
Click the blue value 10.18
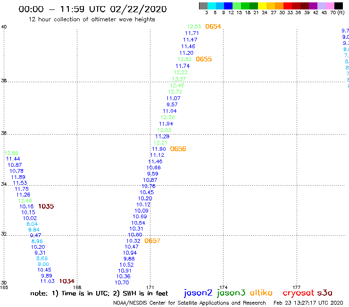click(26, 206)
